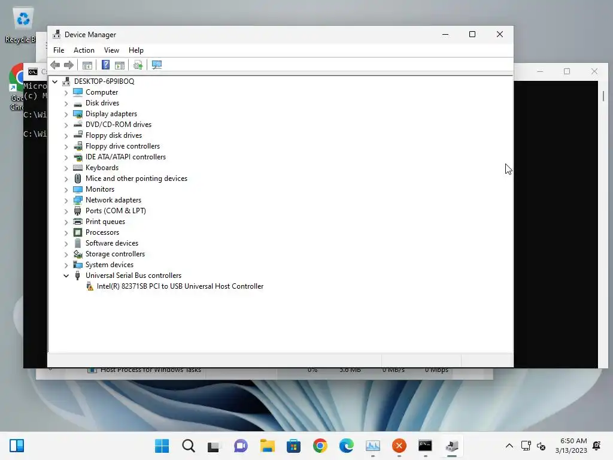This screenshot has height=460, width=613.
Task: Expand Ports (COM & LPT) category
Action: [66, 211]
